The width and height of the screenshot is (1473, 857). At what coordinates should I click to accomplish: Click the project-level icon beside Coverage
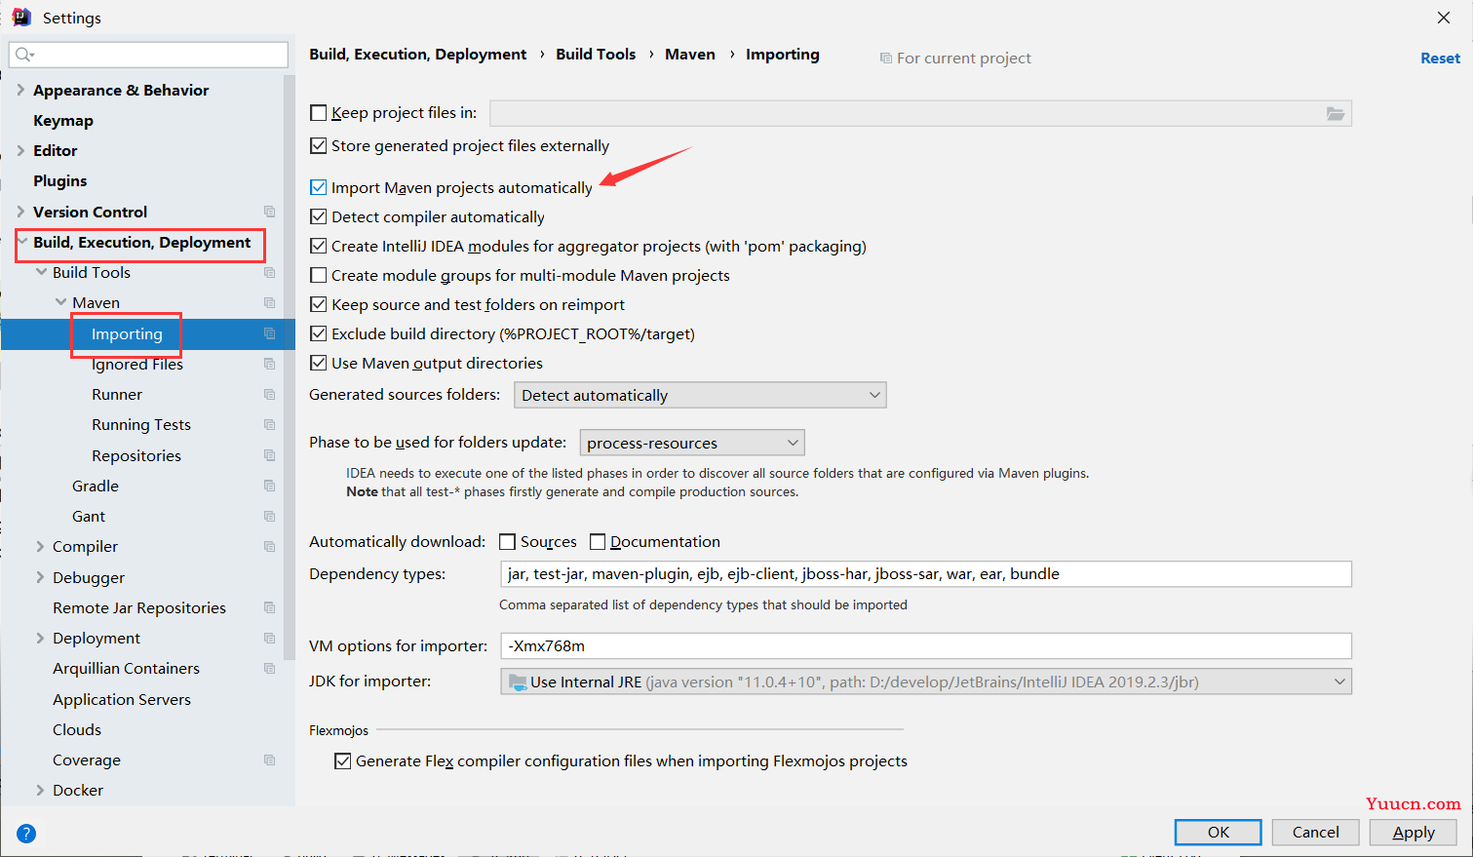[x=269, y=760]
